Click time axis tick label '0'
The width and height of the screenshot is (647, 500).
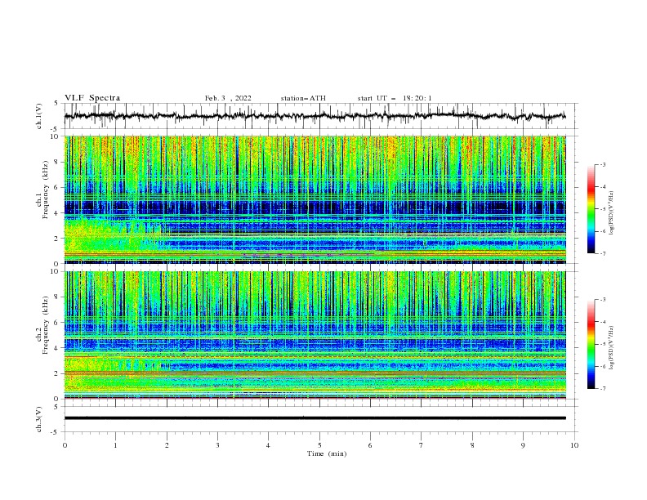tap(65, 445)
